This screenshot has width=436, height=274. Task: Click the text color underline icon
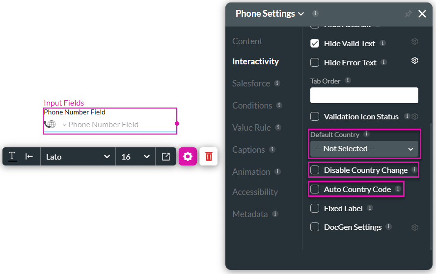pyautogui.click(x=12, y=157)
